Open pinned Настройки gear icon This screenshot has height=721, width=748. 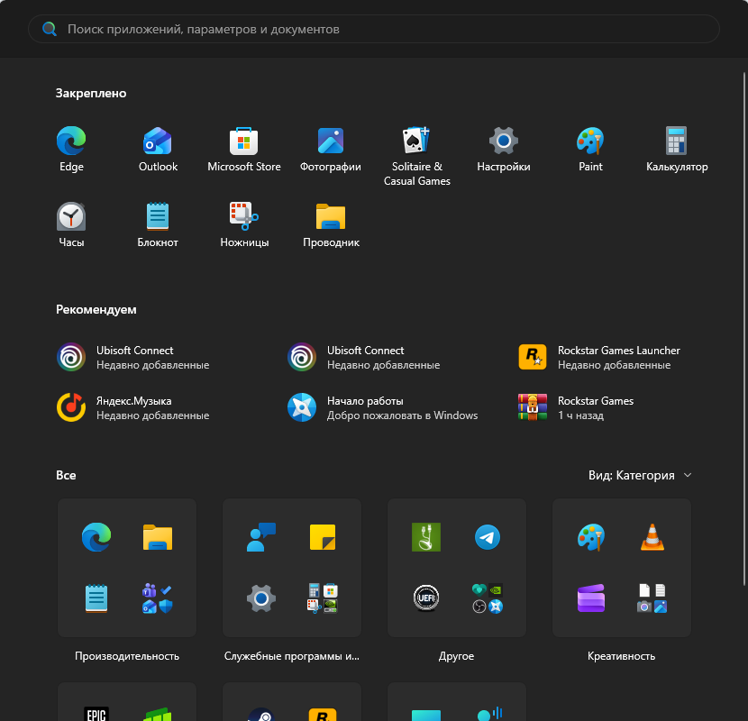503,141
